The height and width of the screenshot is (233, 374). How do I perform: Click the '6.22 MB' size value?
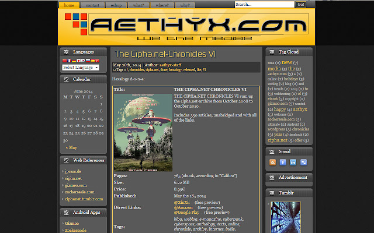(x=182, y=182)
